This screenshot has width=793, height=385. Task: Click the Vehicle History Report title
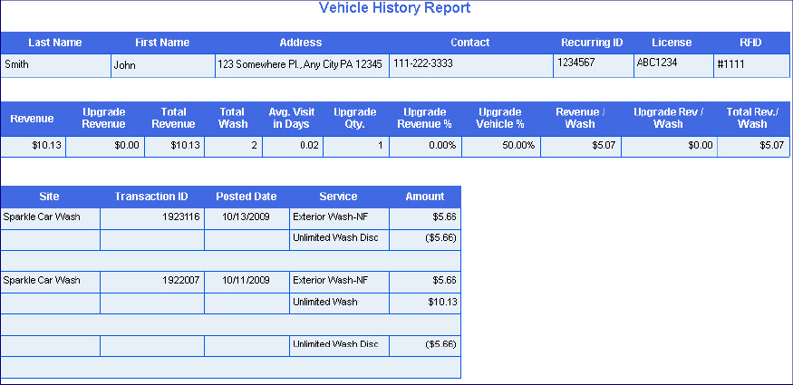coord(394,8)
